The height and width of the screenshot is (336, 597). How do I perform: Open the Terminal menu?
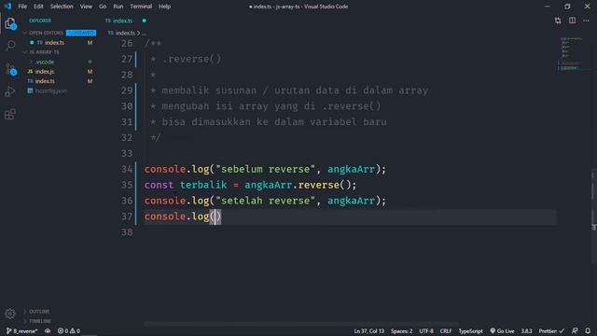pyautogui.click(x=141, y=7)
